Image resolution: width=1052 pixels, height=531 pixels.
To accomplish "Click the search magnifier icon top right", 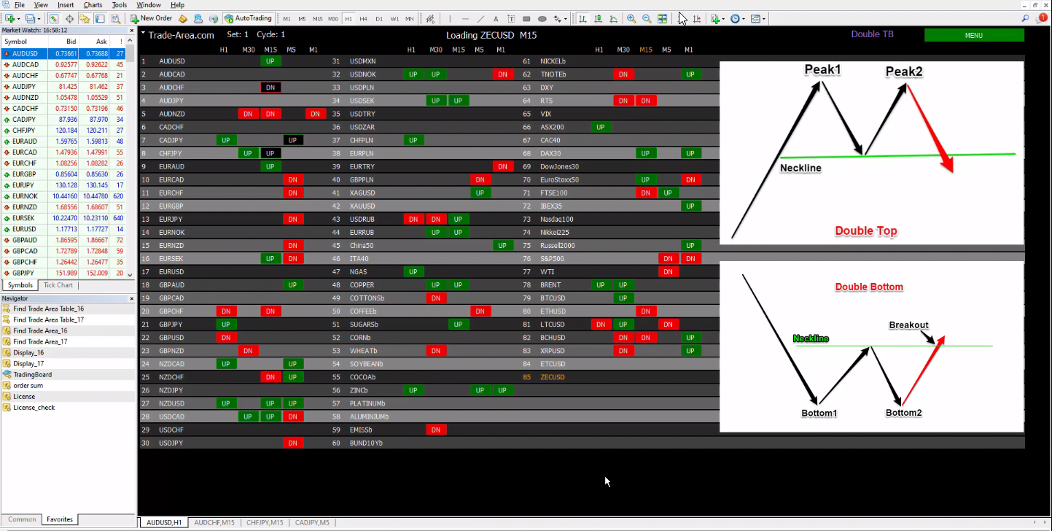I will (1026, 18).
